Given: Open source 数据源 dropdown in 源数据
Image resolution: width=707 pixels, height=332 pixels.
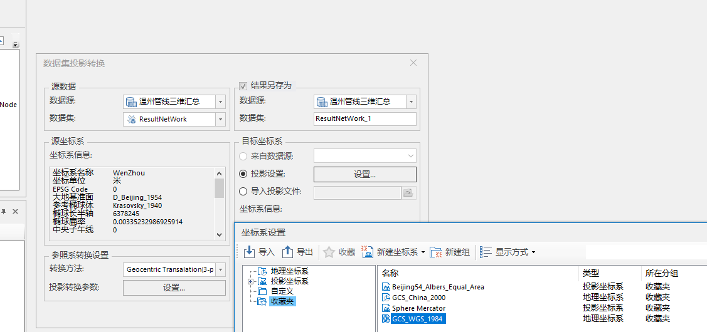Looking at the screenshot, I should tap(220, 102).
